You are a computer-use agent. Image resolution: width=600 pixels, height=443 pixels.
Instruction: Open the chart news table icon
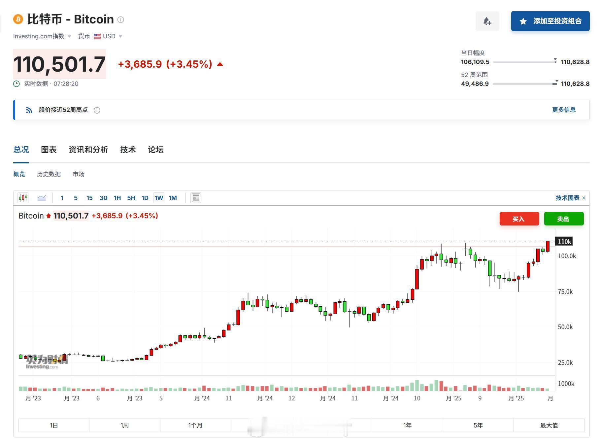point(196,198)
